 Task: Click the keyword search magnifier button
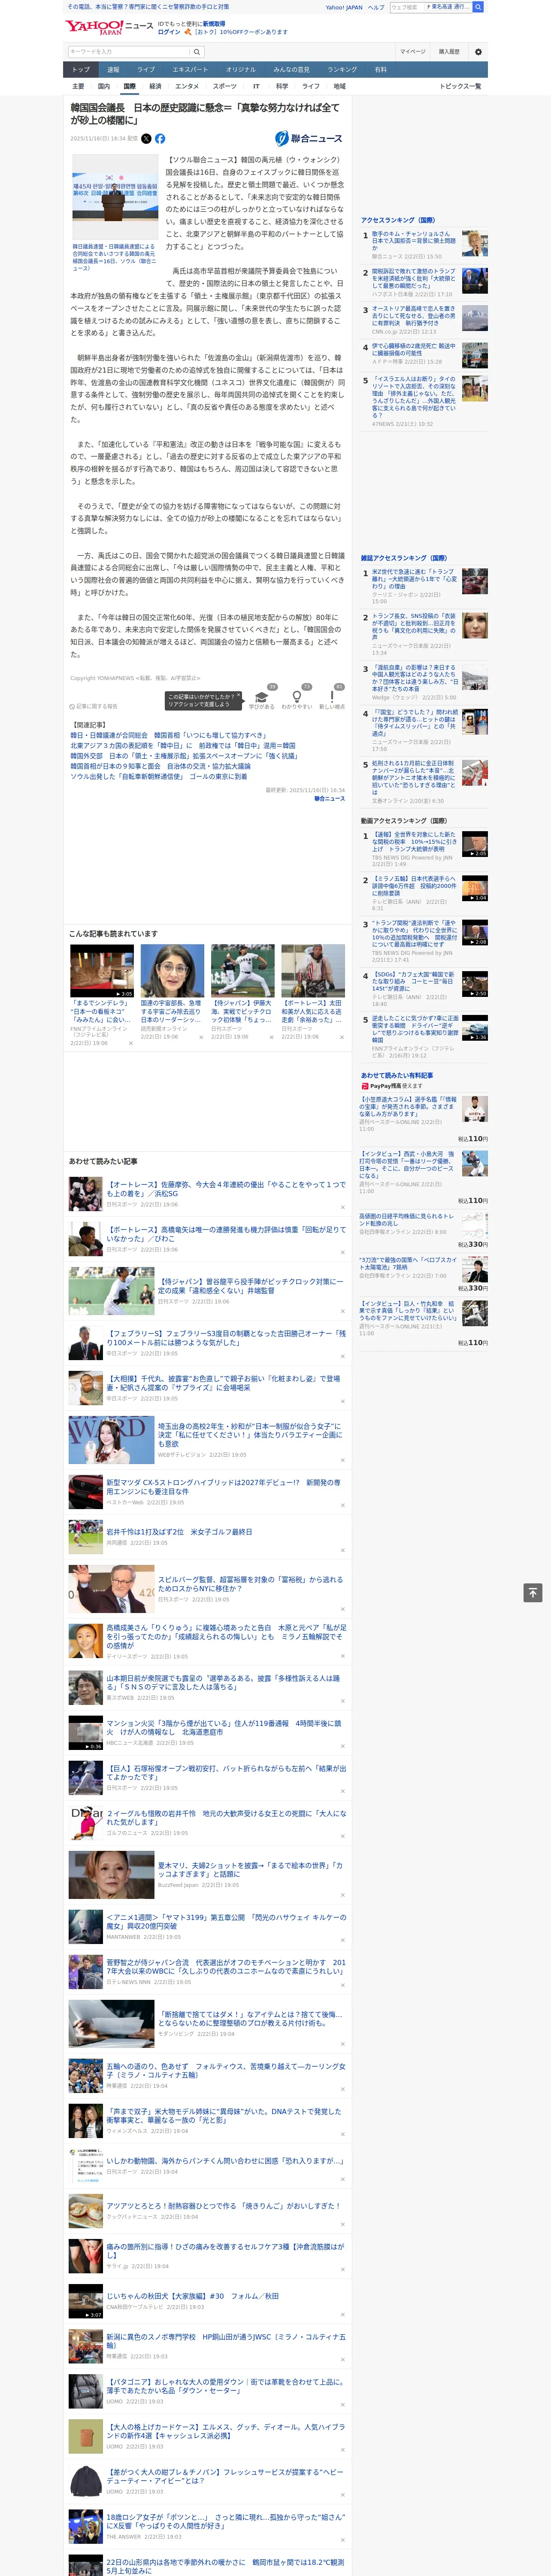click(197, 52)
